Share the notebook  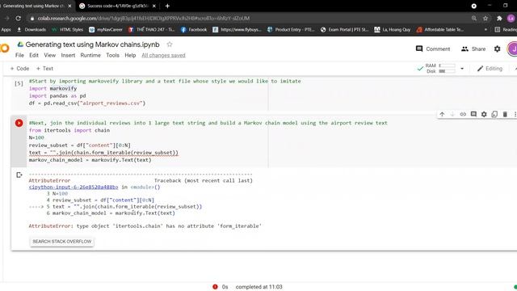pyautogui.click(x=473, y=48)
